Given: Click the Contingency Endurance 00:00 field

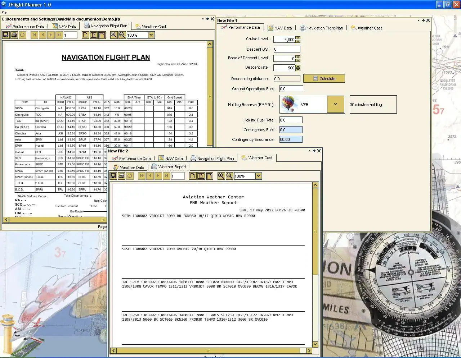Looking at the screenshot, I should (291, 139).
